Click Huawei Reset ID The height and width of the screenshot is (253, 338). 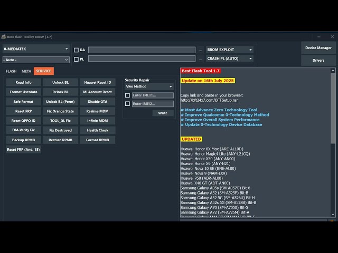pyautogui.click(x=98, y=82)
